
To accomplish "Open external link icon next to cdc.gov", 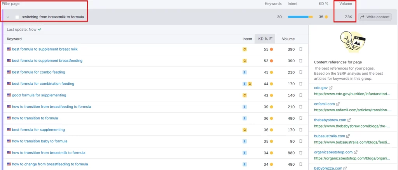I will click(330, 88).
